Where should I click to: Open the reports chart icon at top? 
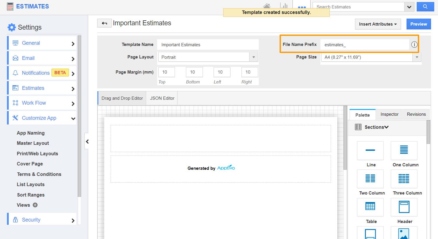pos(284,5)
